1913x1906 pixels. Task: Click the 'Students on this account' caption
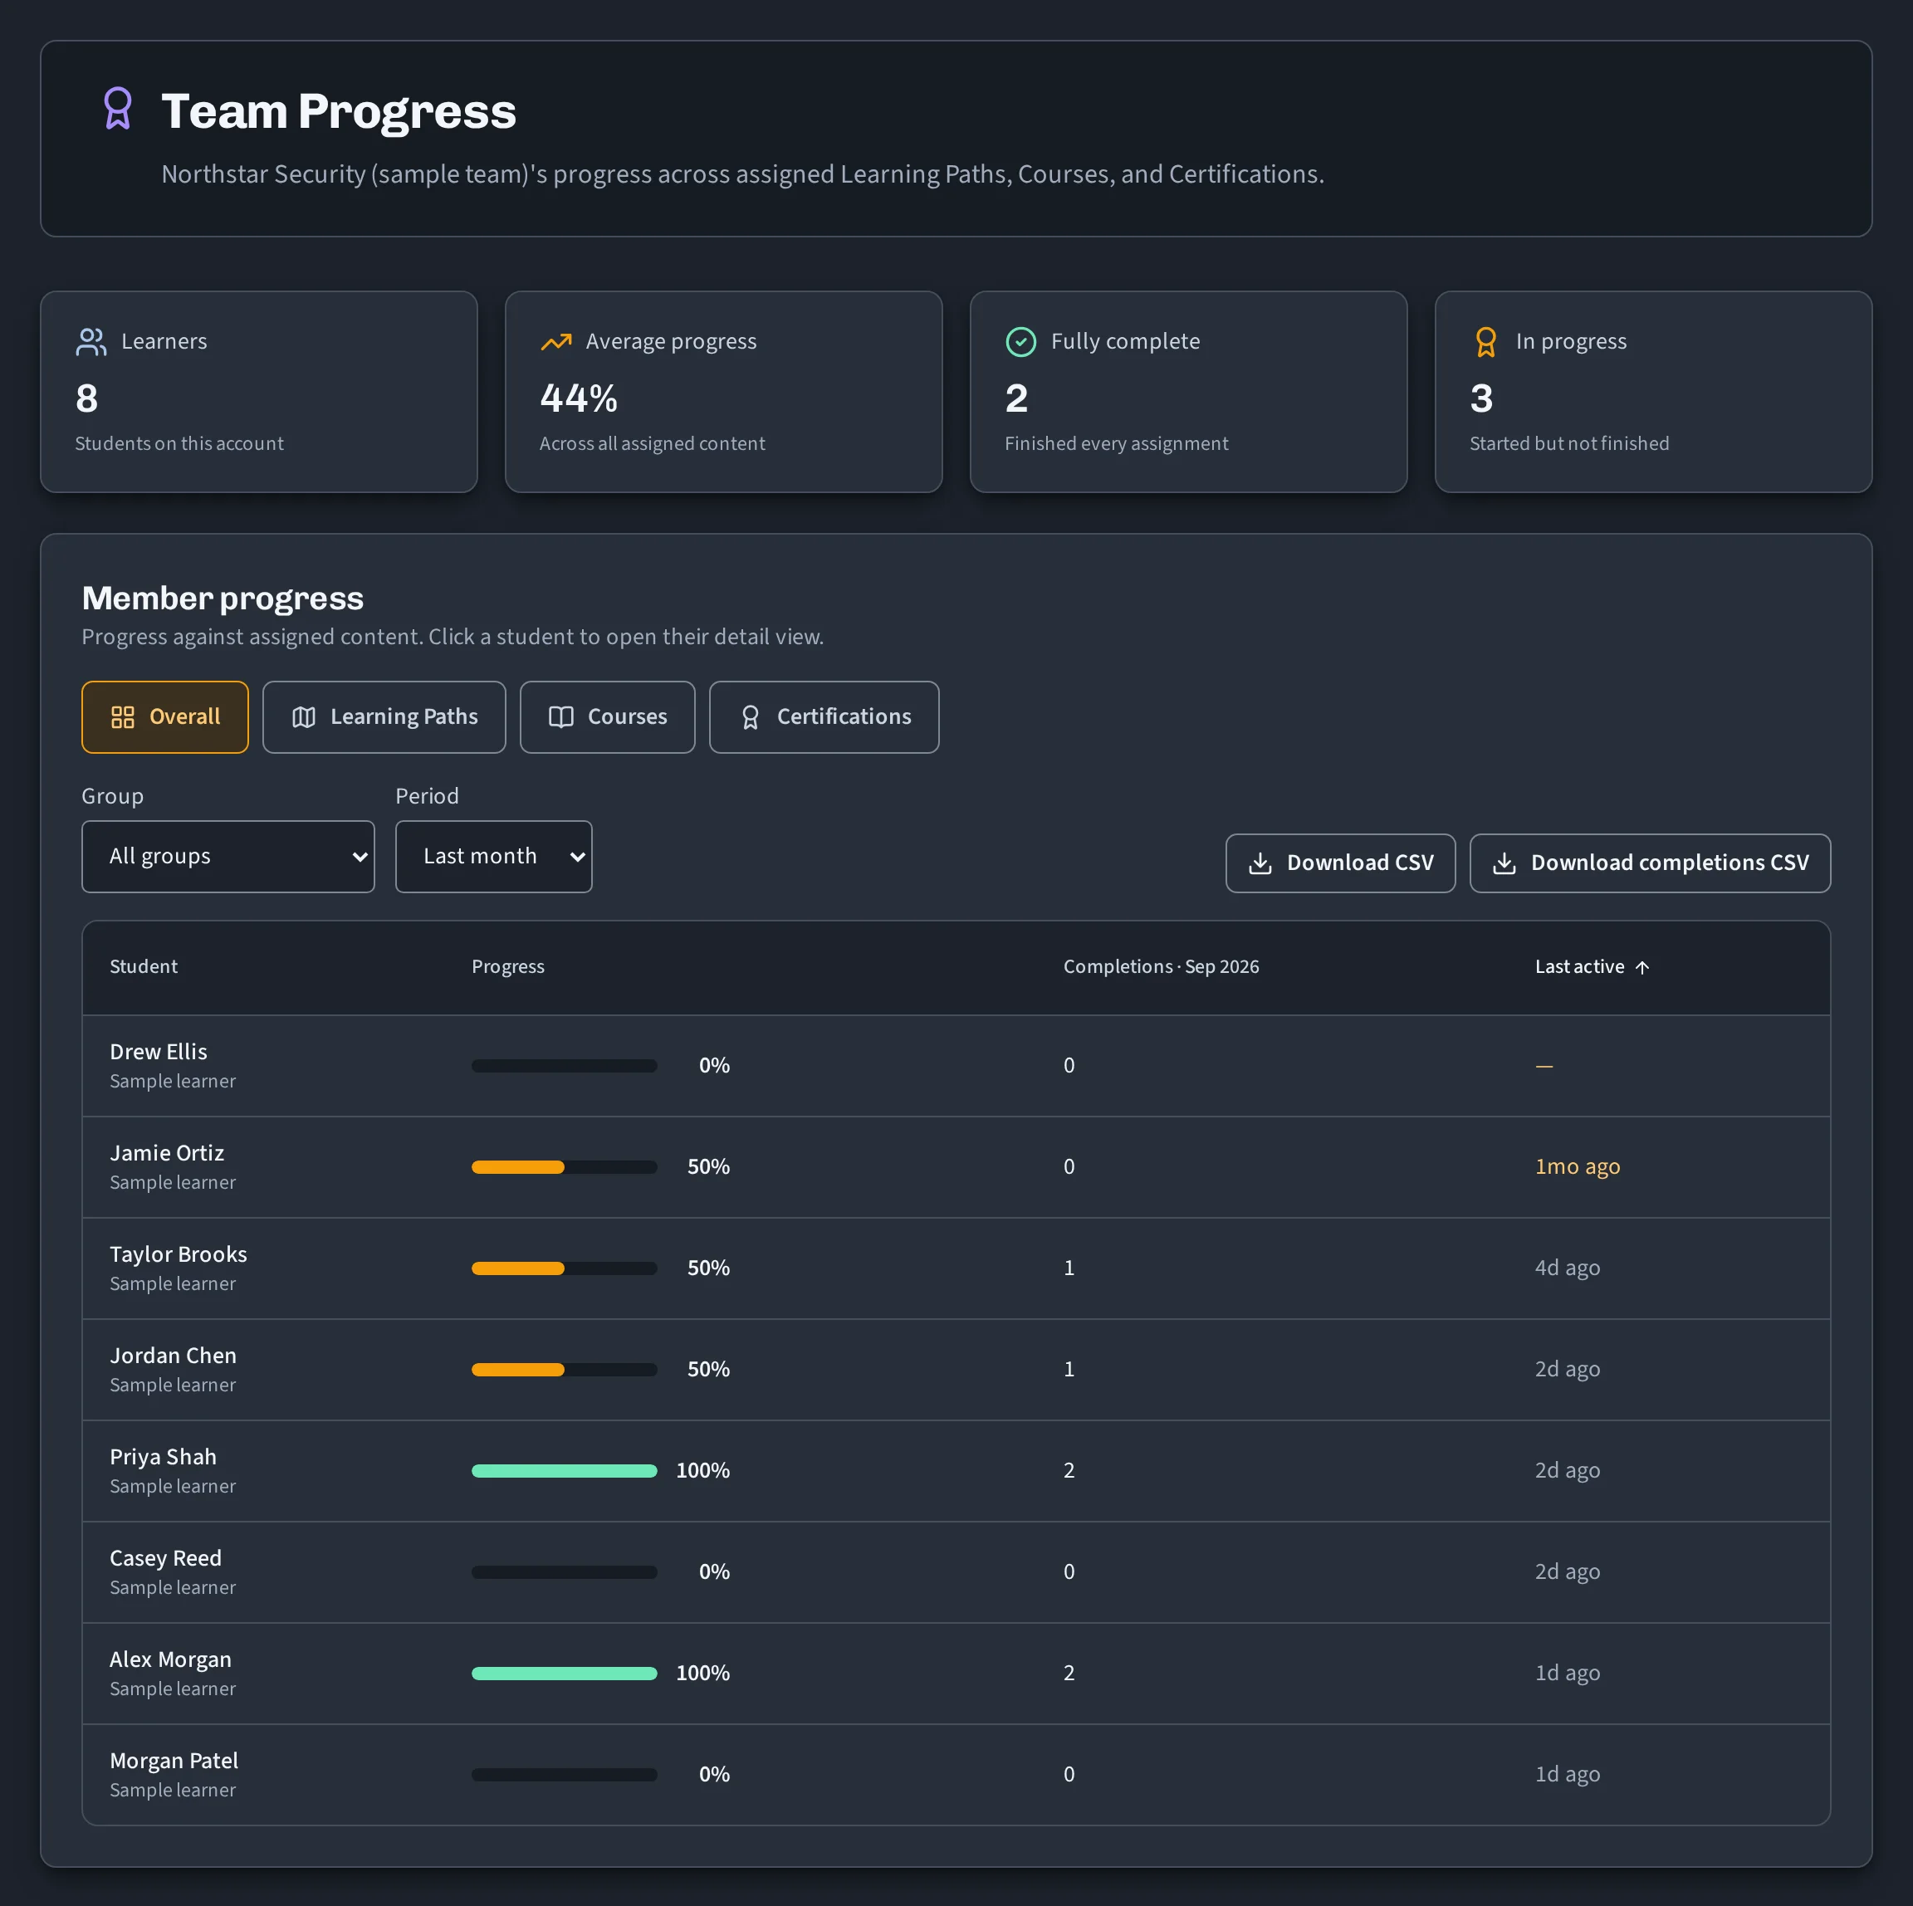pos(179,443)
